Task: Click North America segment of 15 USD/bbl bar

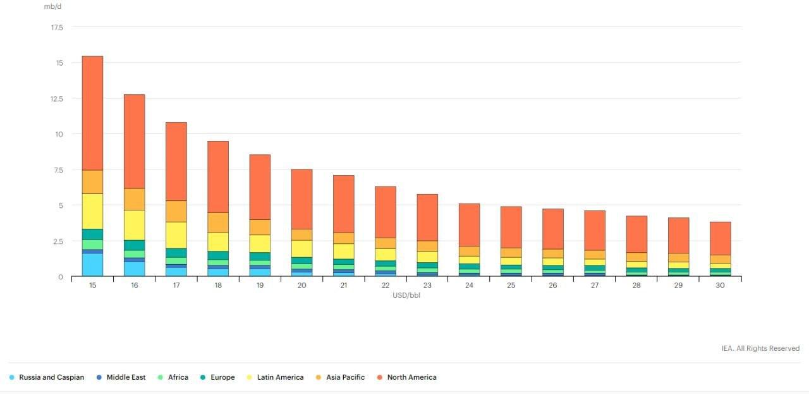Action: 92,113
